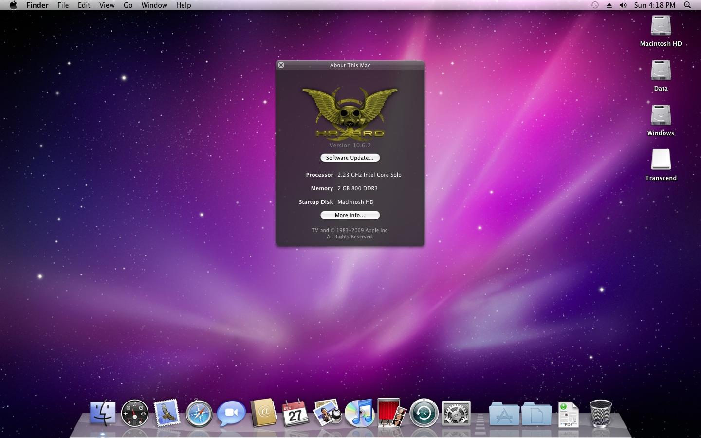The width and height of the screenshot is (701, 438).
Task: Launch Dashboard from the Dock
Action: (x=135, y=413)
